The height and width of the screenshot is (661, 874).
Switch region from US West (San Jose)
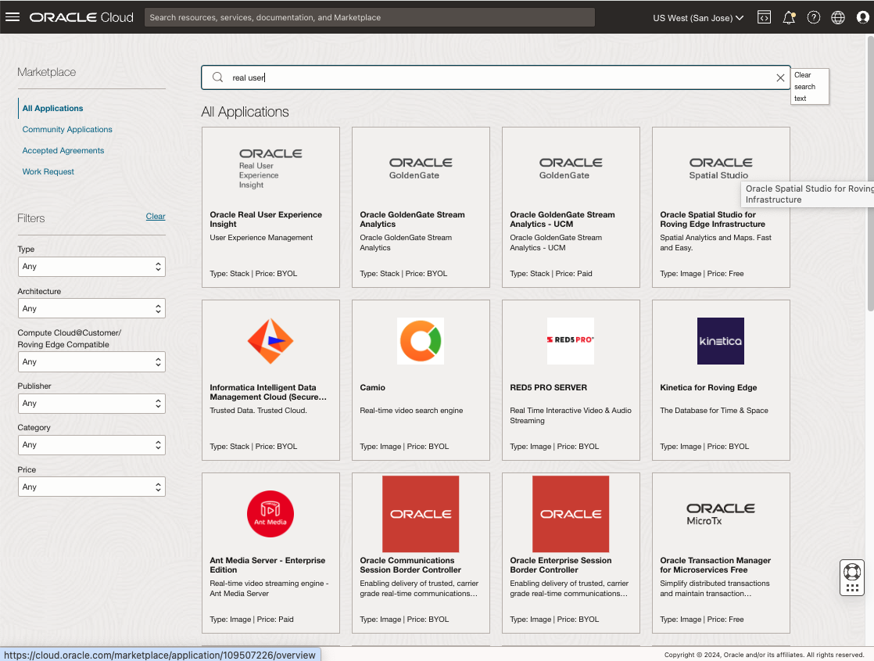point(698,17)
